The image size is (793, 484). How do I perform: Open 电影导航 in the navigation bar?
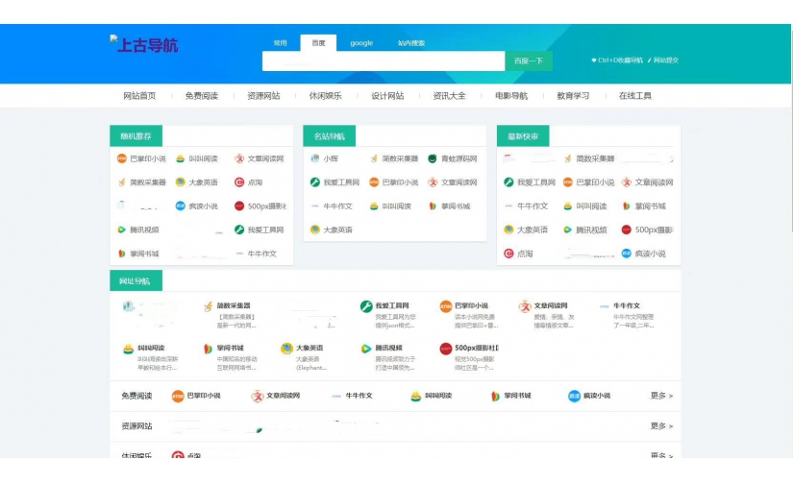pyautogui.click(x=511, y=95)
